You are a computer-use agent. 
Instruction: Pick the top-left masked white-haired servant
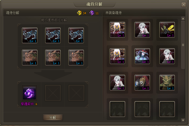[x=117, y=30]
